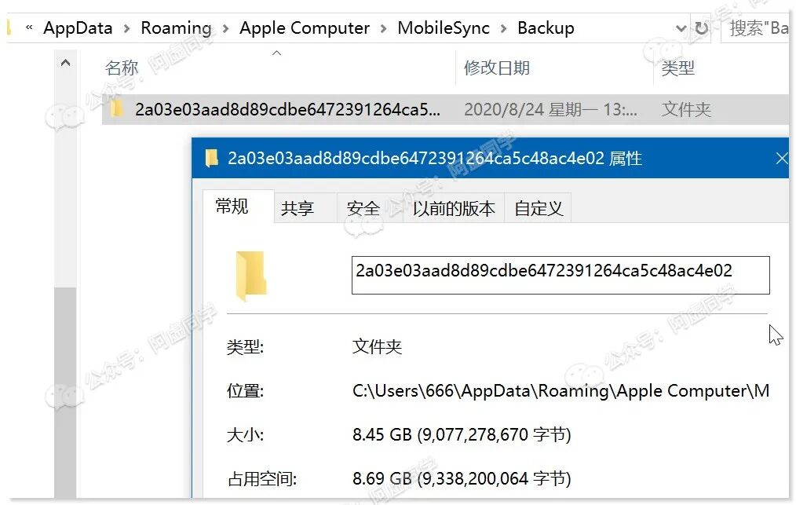Click the scroll up arrow in navigation pane
The height and width of the screenshot is (505, 796).
65,63
